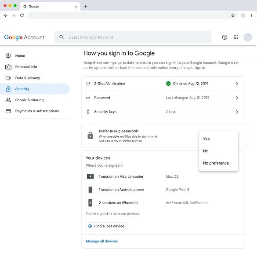Click the 'Mac OS' device label
The height and width of the screenshot is (264, 257).
[x=172, y=176]
